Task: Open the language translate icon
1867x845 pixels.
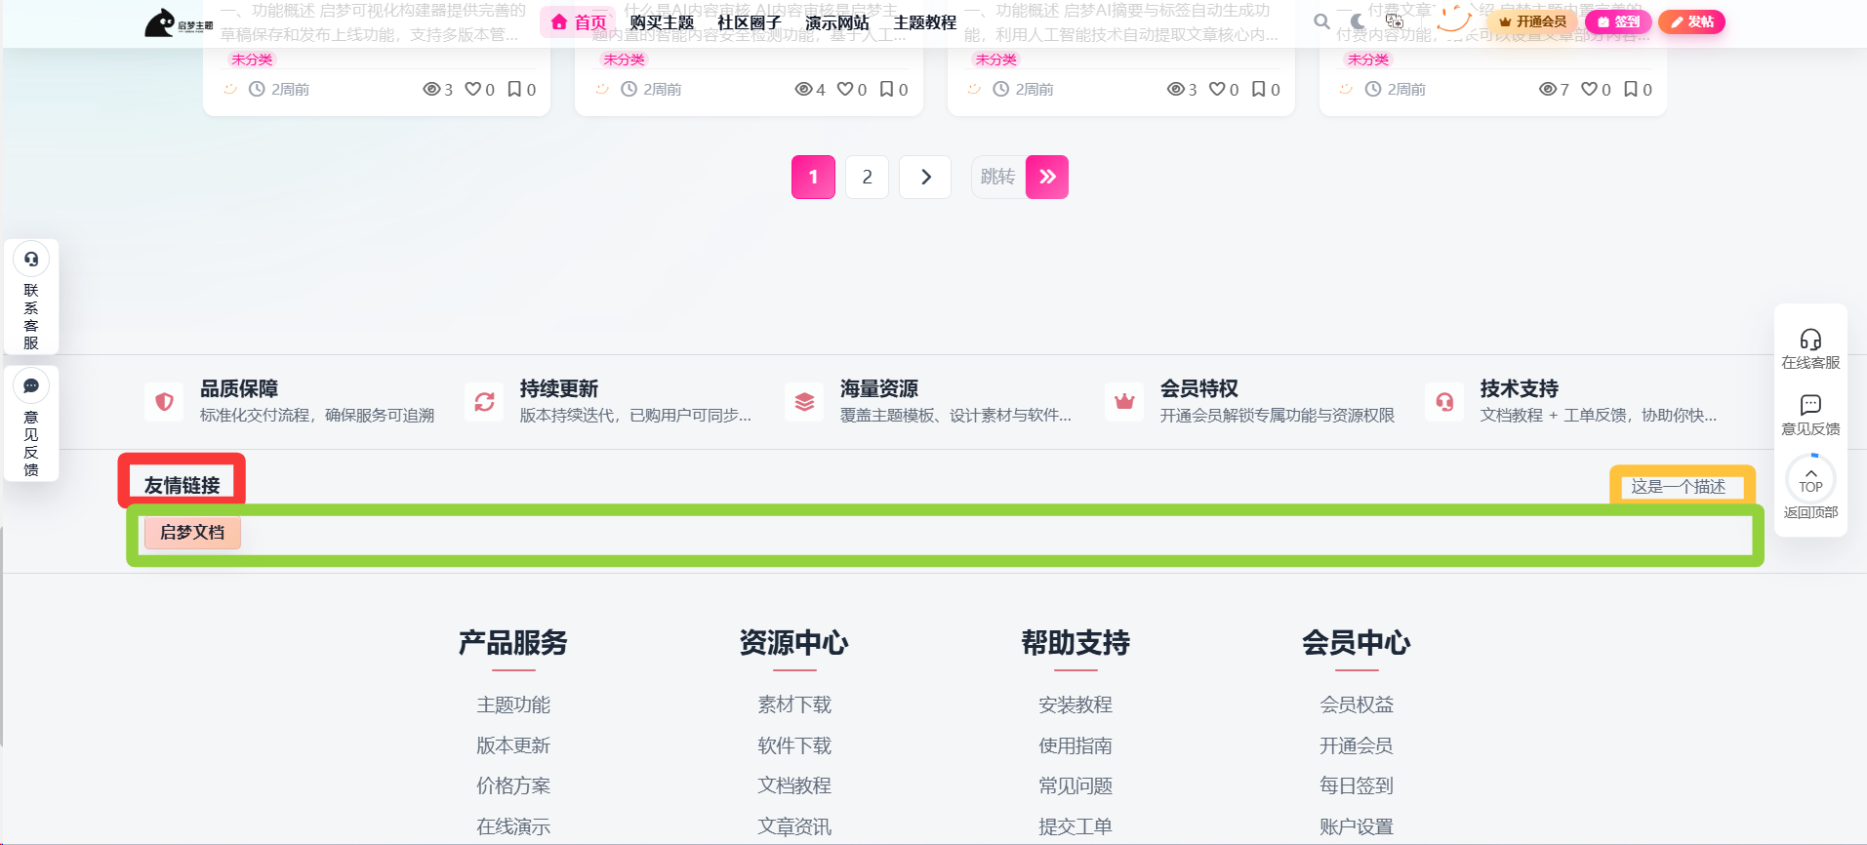Action: click(x=1394, y=20)
